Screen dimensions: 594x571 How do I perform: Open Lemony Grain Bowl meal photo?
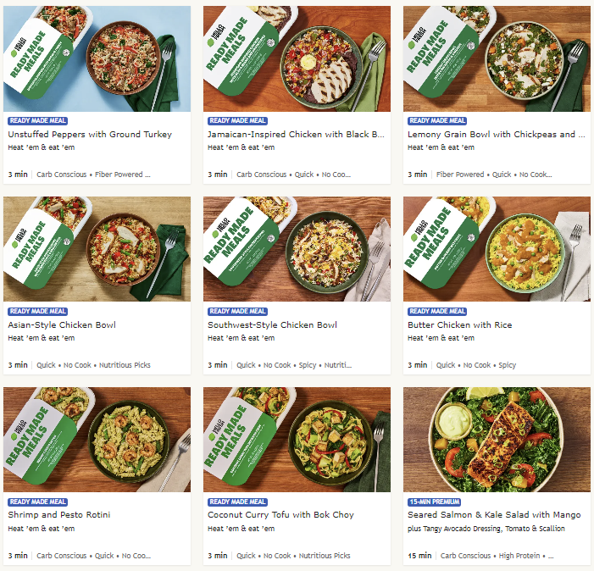click(497, 58)
